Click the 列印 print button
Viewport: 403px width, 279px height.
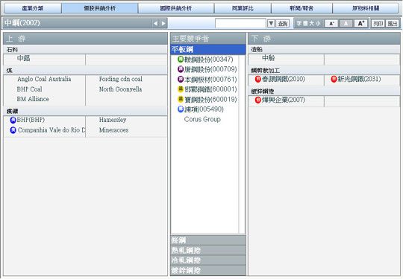click(x=378, y=24)
